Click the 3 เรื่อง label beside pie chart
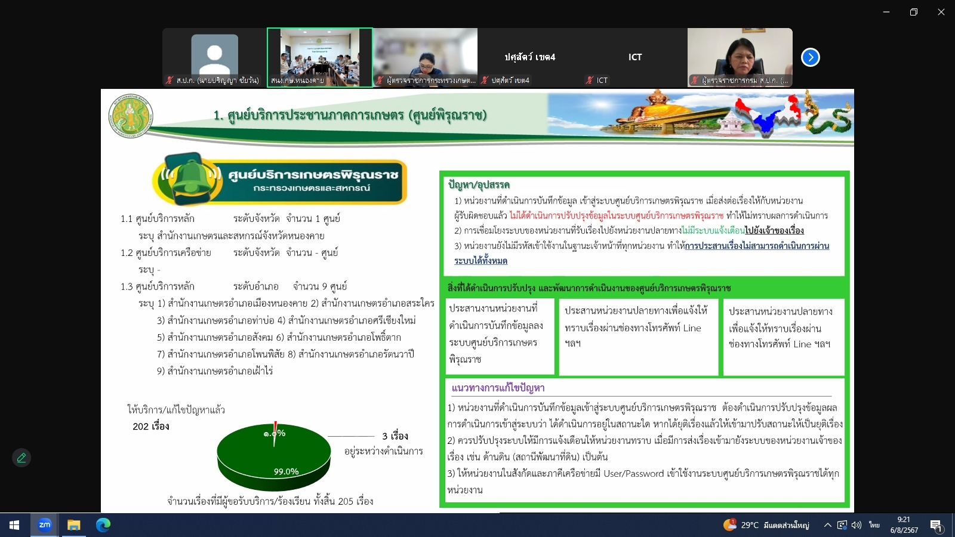 pyautogui.click(x=395, y=436)
